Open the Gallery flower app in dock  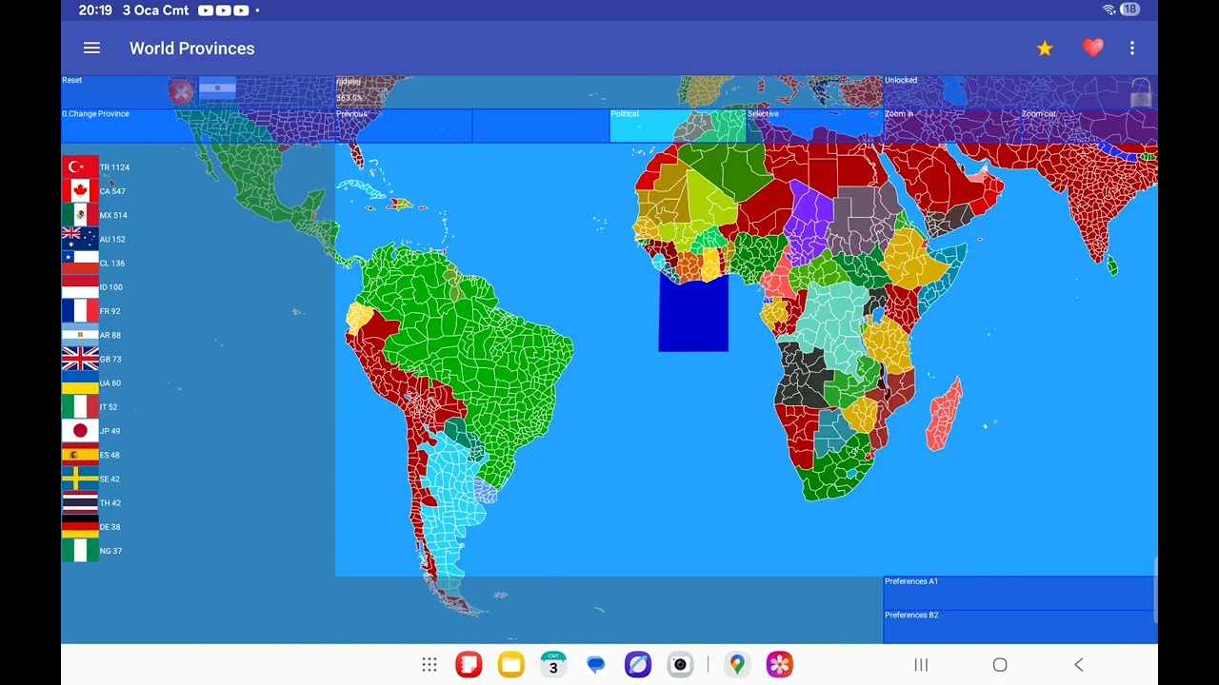[x=780, y=665]
